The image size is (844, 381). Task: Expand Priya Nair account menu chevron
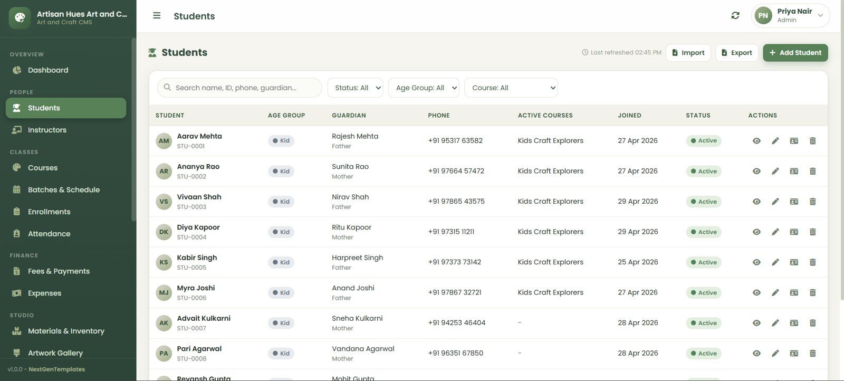820,16
